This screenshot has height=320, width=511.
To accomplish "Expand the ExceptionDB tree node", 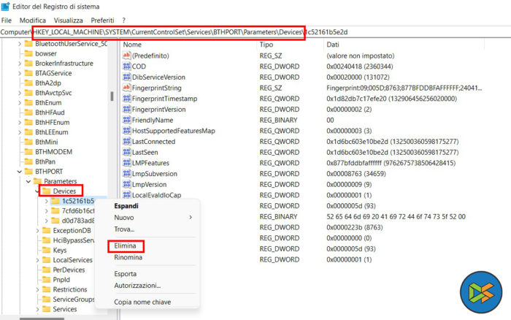I will [37, 231].
